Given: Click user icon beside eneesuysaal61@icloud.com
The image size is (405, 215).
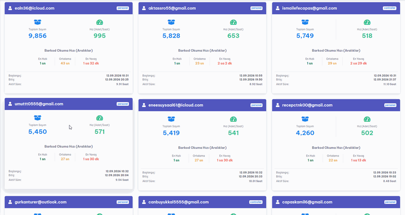Looking at the screenshot, I should coord(144,105).
